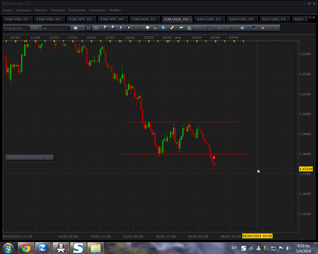
Task: Click the Action Center flag tray icon
Action: [281, 248]
